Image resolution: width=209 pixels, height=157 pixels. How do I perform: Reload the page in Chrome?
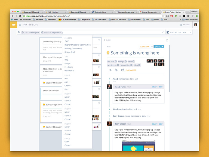[20, 16]
